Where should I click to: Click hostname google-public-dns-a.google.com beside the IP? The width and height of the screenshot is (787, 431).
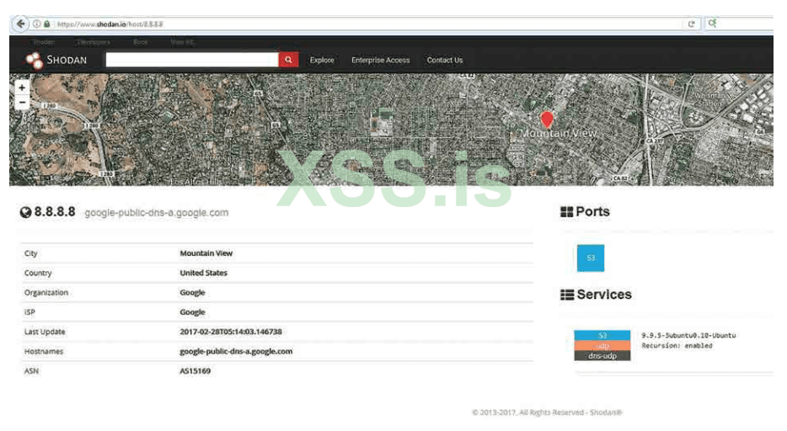(157, 212)
